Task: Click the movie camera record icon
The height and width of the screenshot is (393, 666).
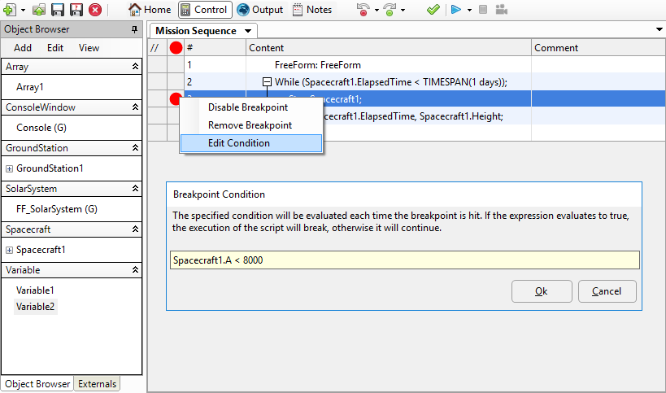Action: click(x=502, y=9)
